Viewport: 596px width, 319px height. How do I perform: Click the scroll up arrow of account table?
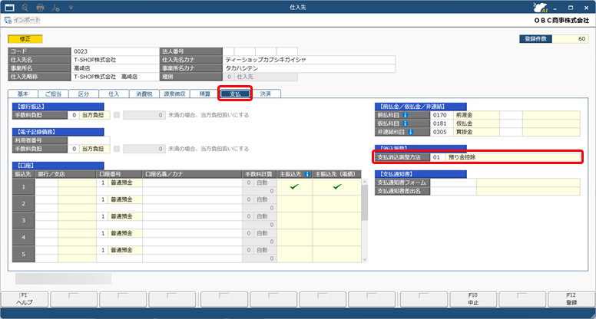tap(365, 182)
